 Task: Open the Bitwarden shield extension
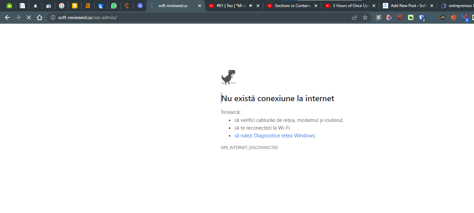click(x=421, y=17)
